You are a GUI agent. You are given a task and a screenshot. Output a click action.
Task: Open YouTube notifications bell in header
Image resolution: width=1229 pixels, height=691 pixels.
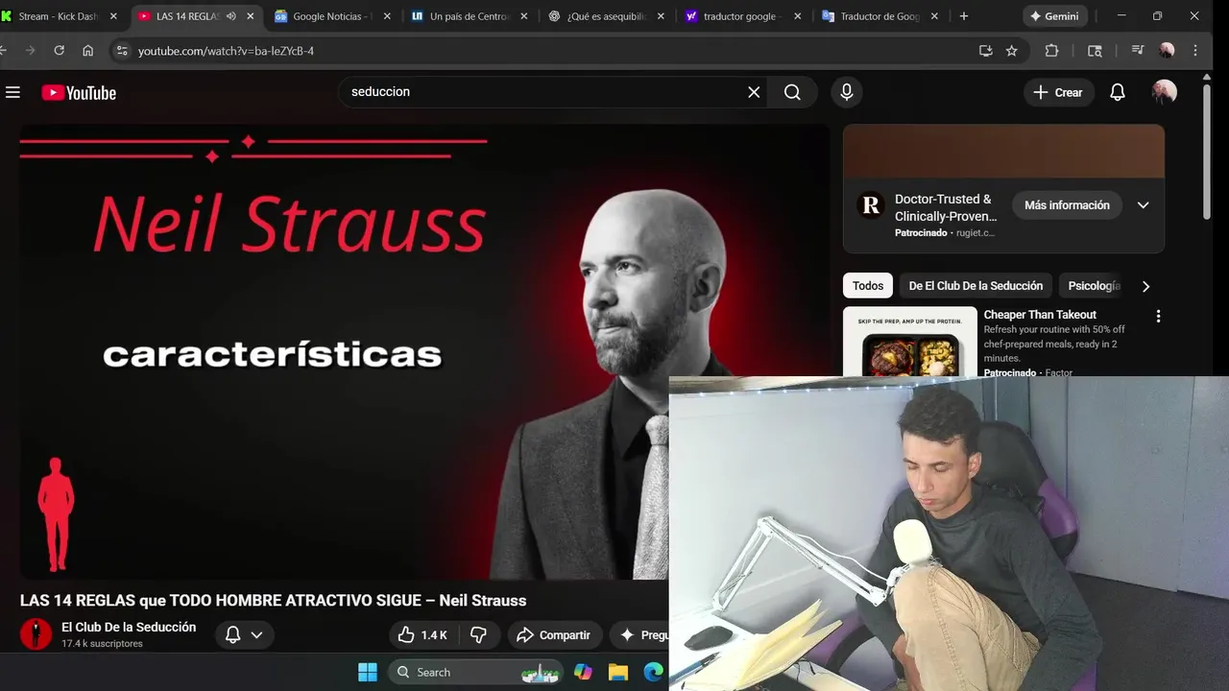coord(1118,92)
